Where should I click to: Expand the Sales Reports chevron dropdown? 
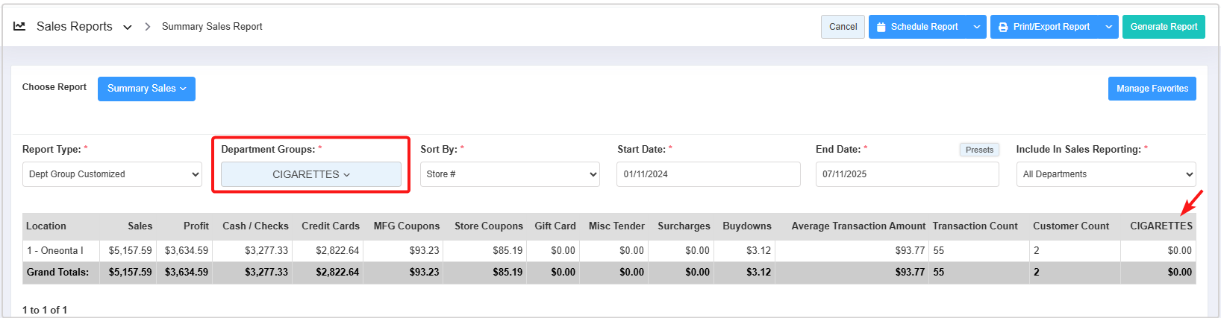click(128, 27)
